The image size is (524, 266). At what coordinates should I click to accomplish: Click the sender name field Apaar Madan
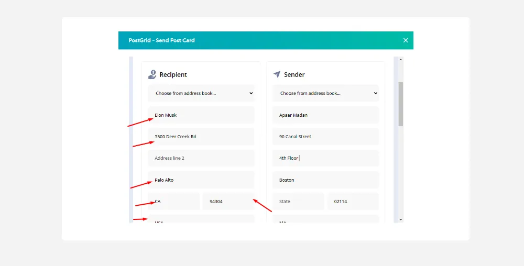[x=325, y=115]
